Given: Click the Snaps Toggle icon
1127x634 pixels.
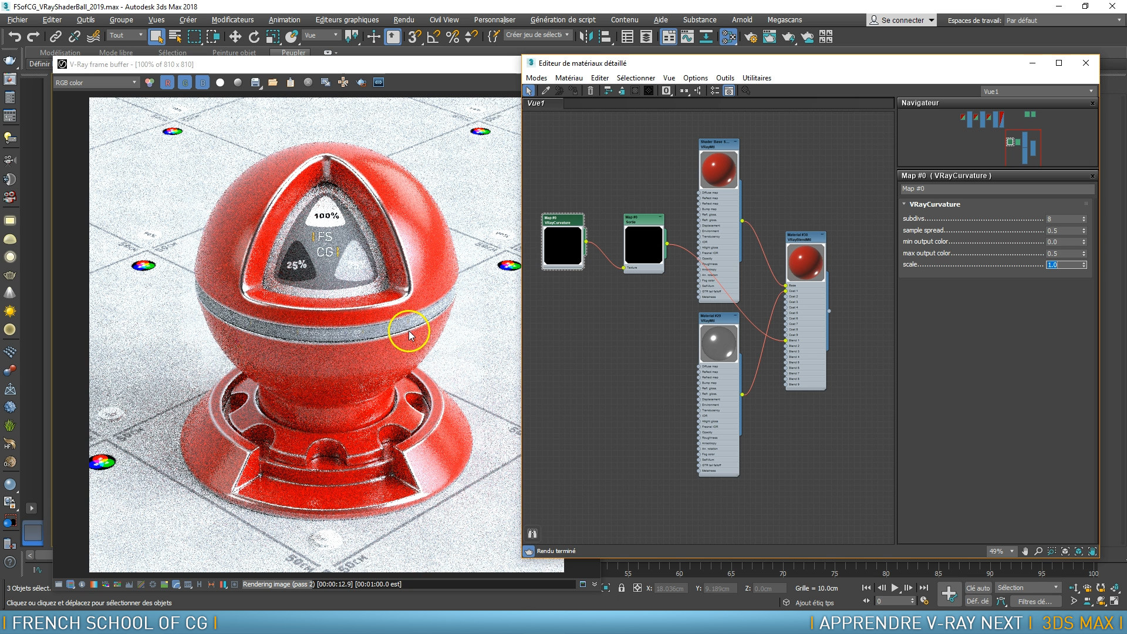Looking at the screenshot, I should (x=416, y=37).
